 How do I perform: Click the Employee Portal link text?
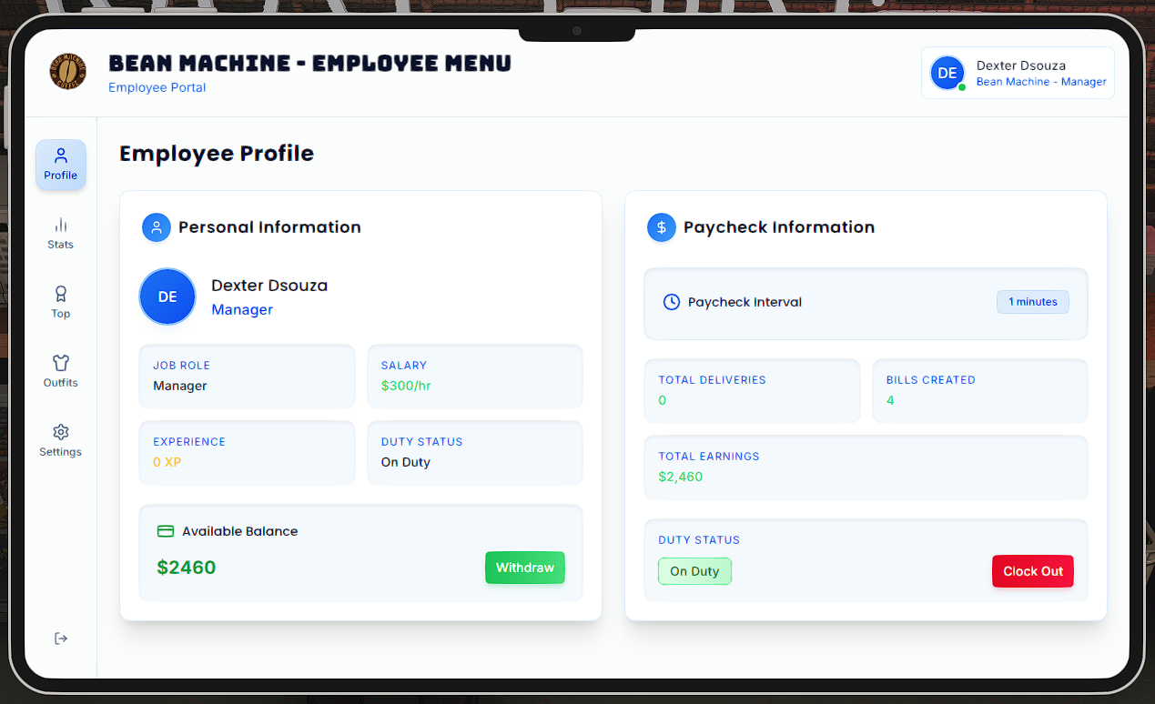coord(157,87)
